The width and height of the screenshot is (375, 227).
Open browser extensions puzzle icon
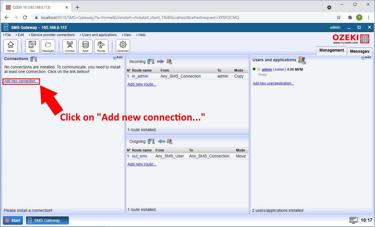pyautogui.click(x=350, y=17)
